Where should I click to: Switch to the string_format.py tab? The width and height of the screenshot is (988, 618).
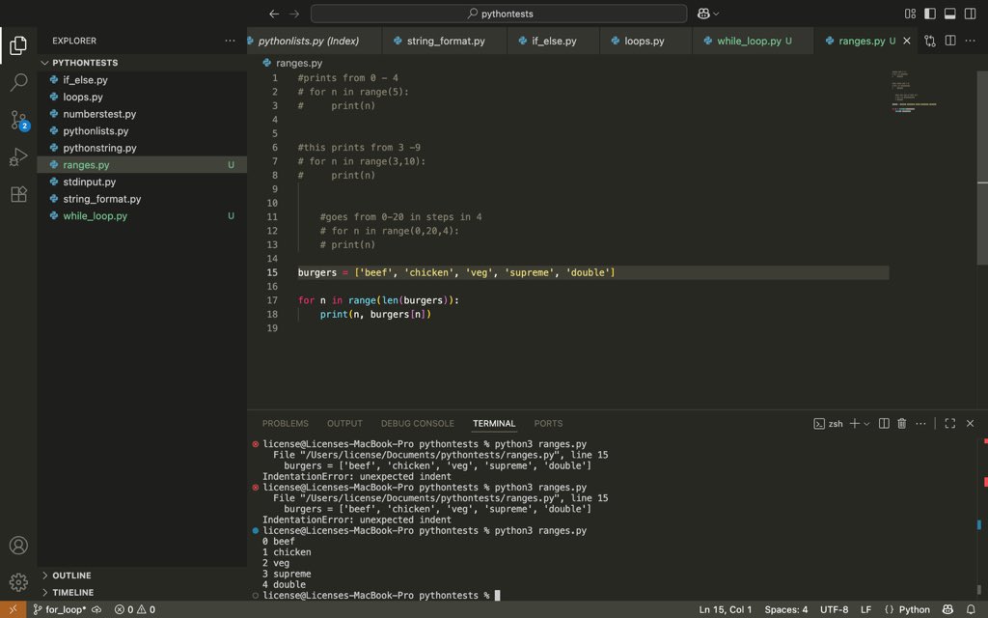pyautogui.click(x=445, y=41)
